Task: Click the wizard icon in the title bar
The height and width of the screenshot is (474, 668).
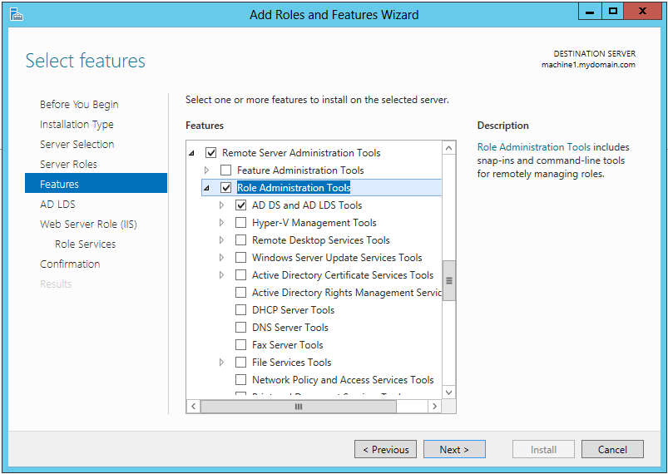Action: coord(16,14)
